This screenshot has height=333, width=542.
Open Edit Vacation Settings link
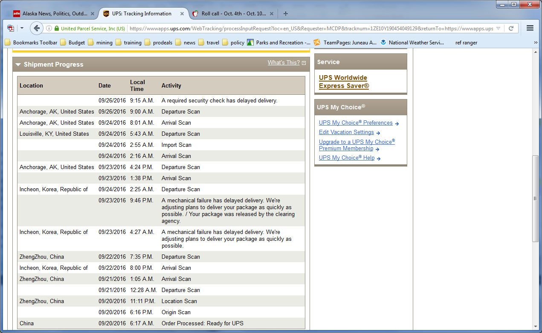[x=346, y=132]
